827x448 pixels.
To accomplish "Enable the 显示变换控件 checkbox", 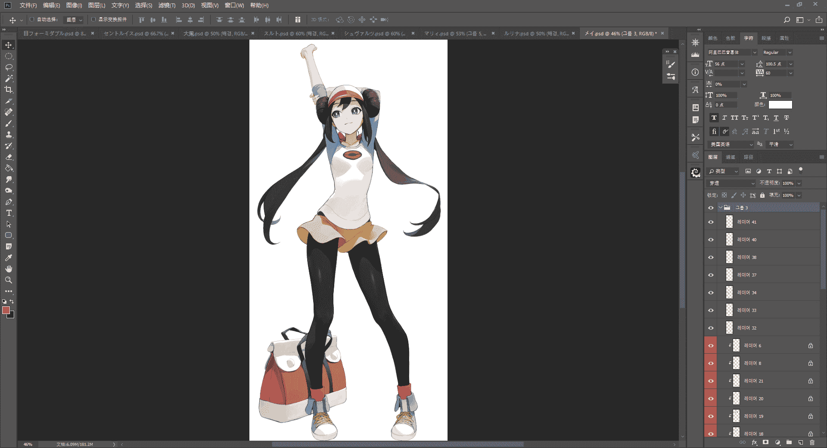I will tap(93, 19).
